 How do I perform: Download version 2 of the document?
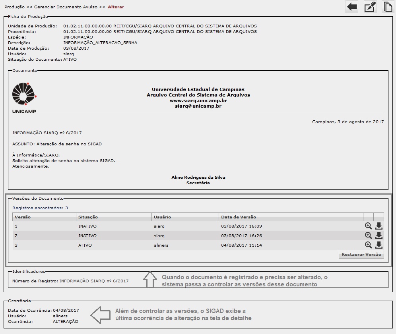[x=379, y=236]
